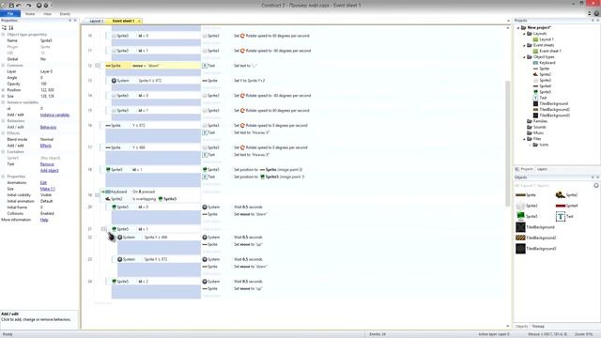Switch to Tilemap tab at bottom right
This screenshot has width=601, height=338.
click(538, 327)
